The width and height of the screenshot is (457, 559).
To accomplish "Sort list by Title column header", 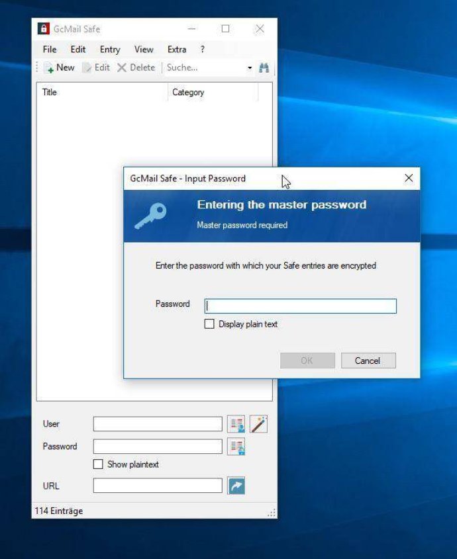I will pyautogui.click(x=103, y=93).
